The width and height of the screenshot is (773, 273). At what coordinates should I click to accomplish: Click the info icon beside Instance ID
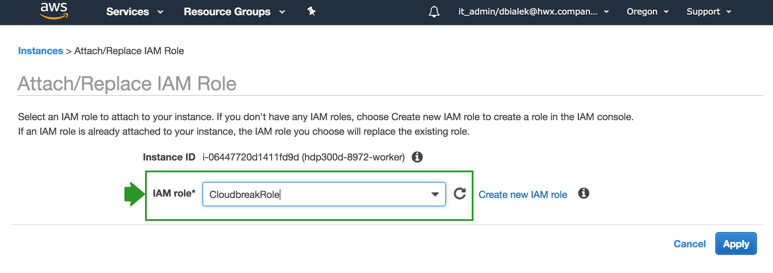417,157
